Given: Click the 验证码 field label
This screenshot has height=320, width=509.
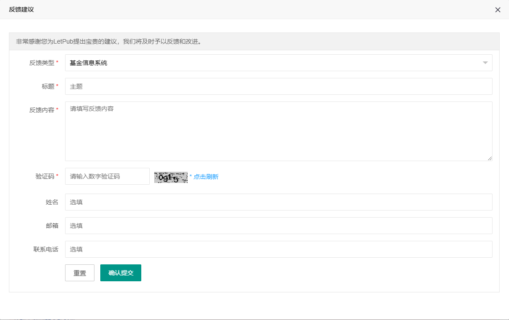Looking at the screenshot, I should coord(45,176).
